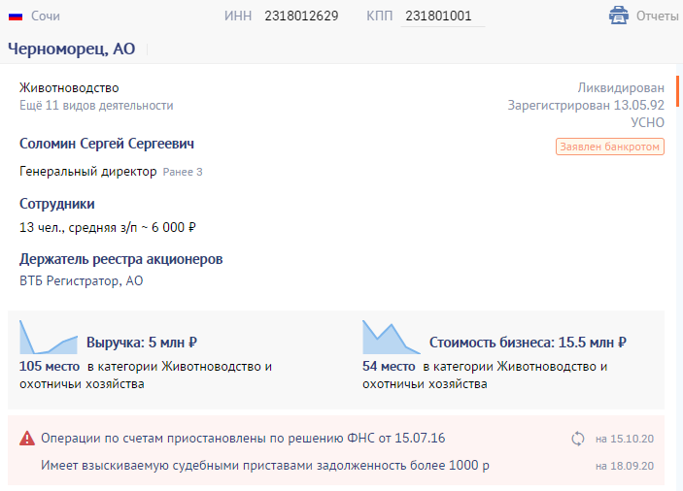
Task: Click the Russian flag icon
Action: click(16, 16)
